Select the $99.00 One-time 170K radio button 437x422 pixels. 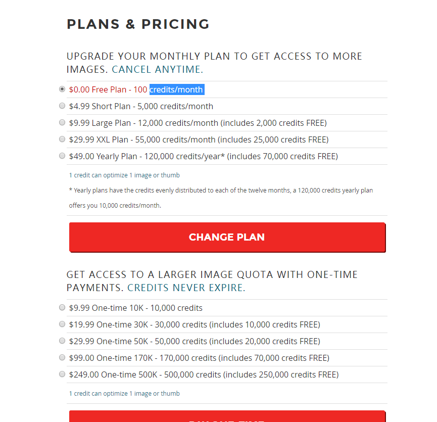[x=62, y=357]
